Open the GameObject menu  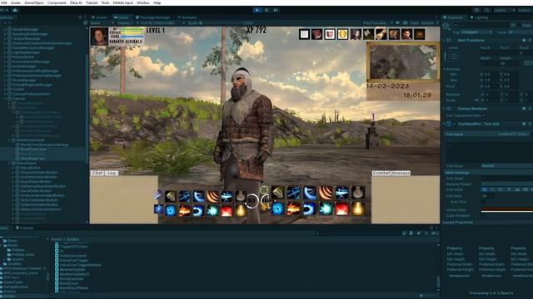tap(34, 2)
